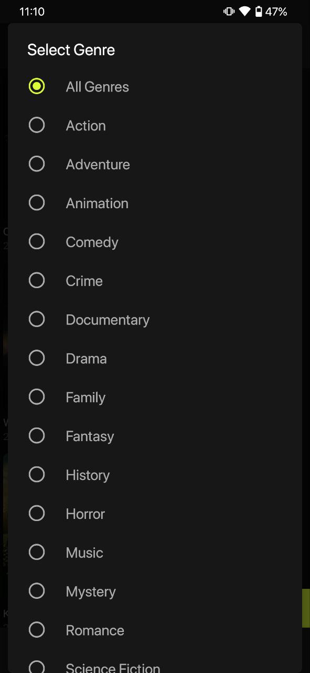Tap the Wi-Fi icon in the status bar
The image size is (310, 673).
(243, 12)
